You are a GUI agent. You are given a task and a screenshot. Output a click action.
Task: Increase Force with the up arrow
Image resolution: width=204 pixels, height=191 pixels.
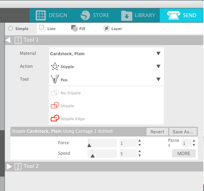[140, 141]
